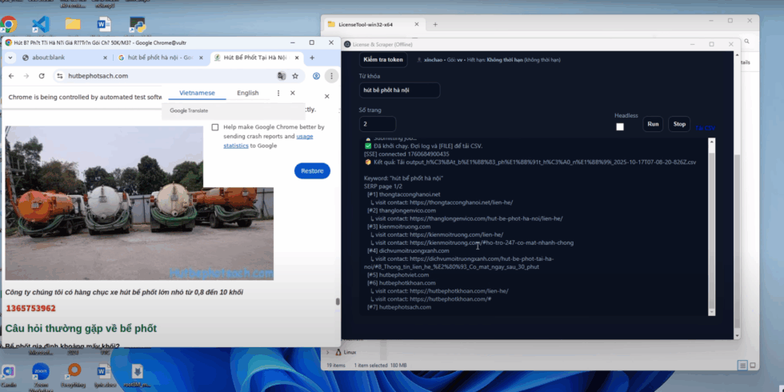
Task: Check the send crash reports checkbox
Action: tap(215, 127)
